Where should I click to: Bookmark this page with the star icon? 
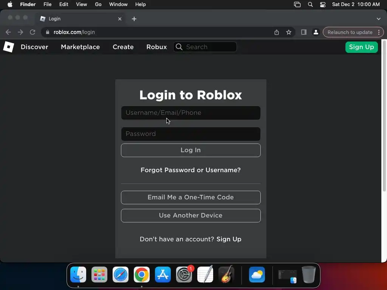(x=289, y=32)
